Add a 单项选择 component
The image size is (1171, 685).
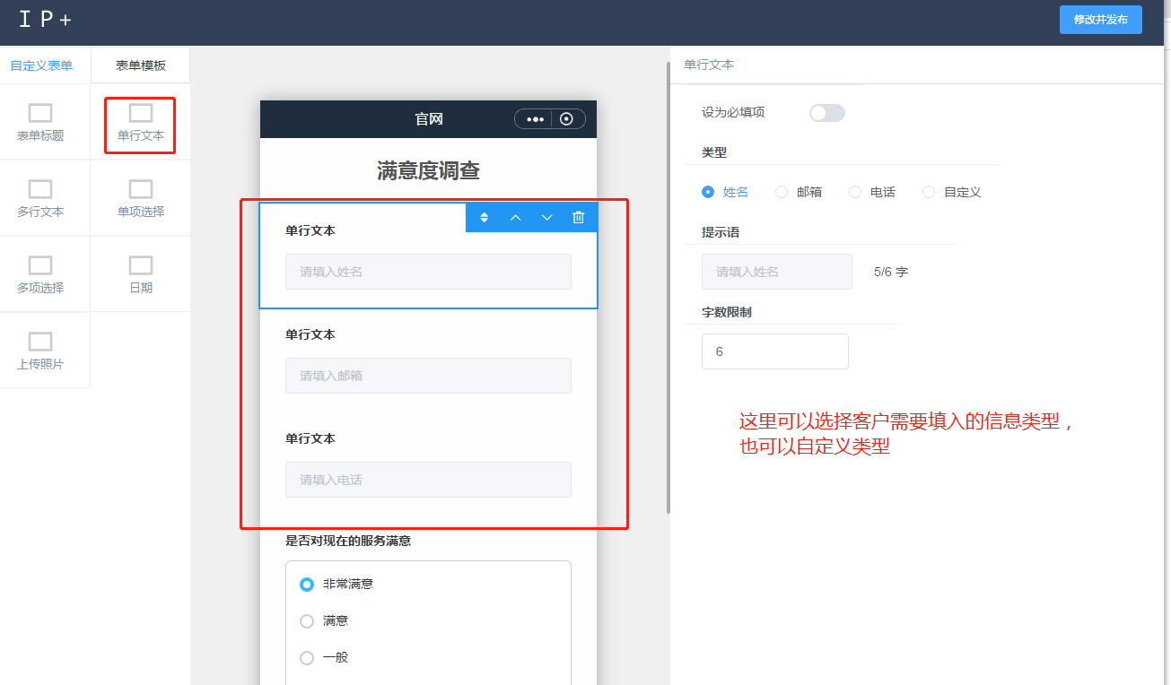141,198
